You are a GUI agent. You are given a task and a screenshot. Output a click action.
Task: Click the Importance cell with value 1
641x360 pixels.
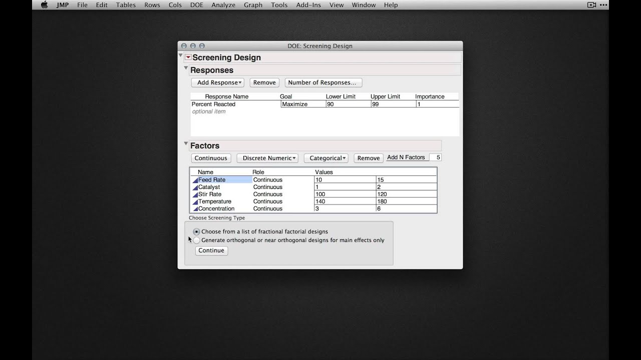tap(437, 104)
